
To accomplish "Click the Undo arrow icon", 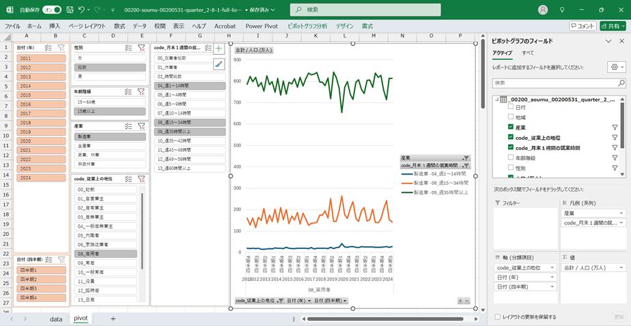I will [82, 10].
